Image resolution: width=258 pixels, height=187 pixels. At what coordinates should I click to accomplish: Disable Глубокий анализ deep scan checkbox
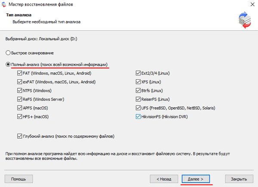(x=20, y=136)
